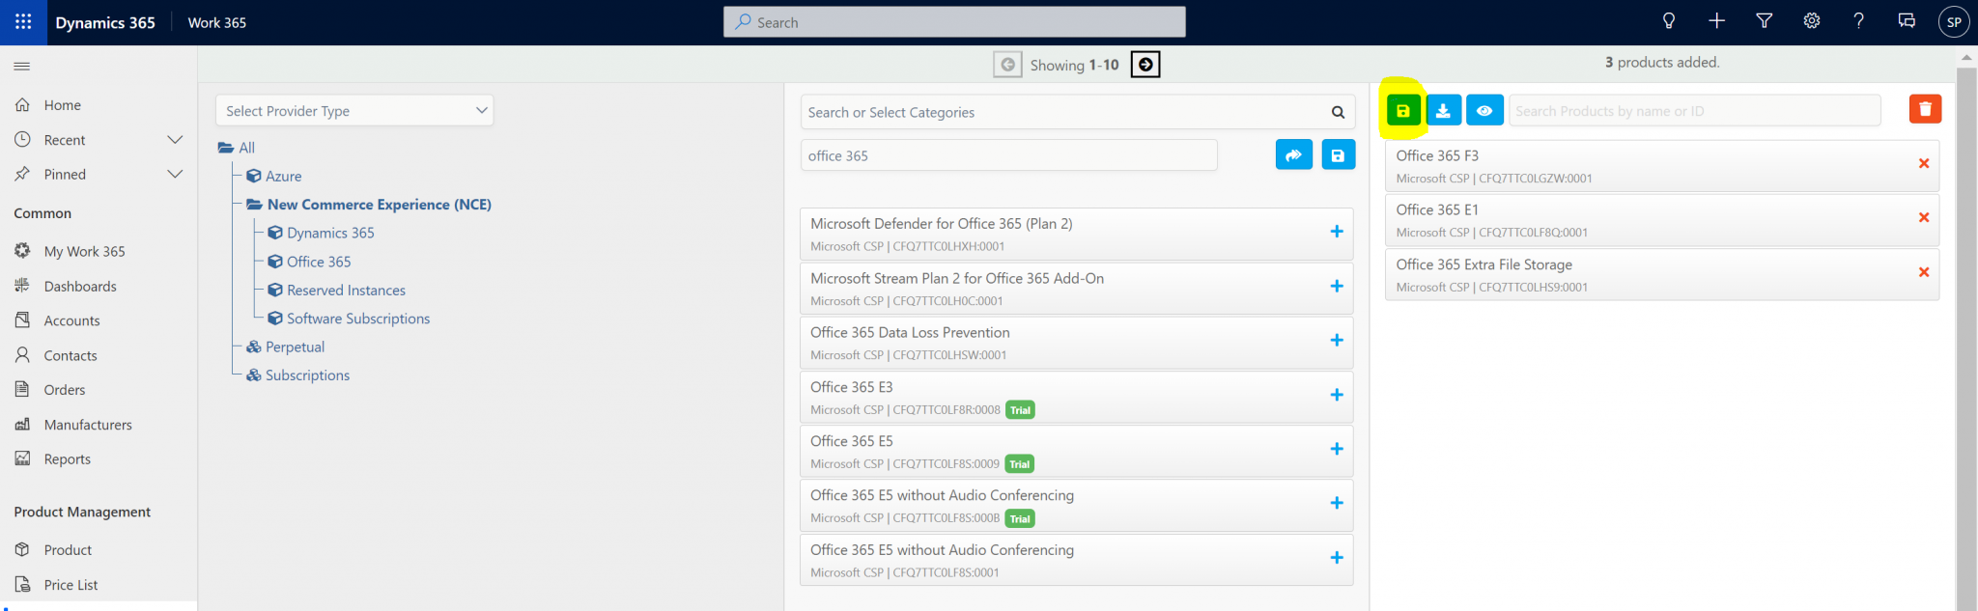The width and height of the screenshot is (1978, 611).
Task: Select the Azure tree node
Action: coord(274,176)
